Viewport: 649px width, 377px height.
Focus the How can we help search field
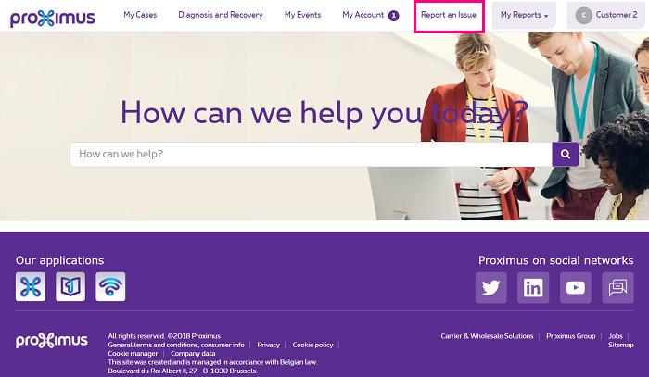pyautogui.click(x=311, y=154)
